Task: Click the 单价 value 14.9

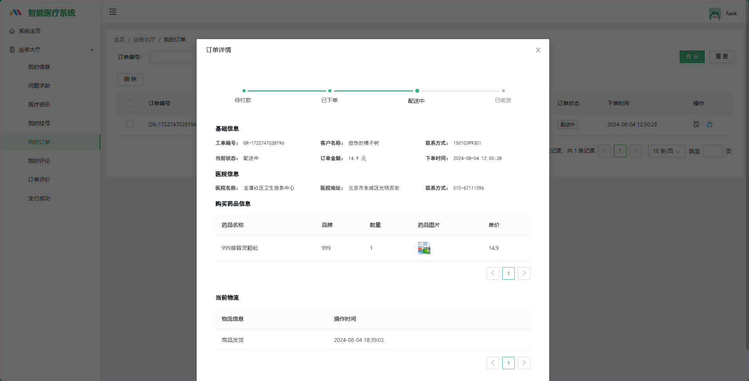Action: pyautogui.click(x=494, y=248)
